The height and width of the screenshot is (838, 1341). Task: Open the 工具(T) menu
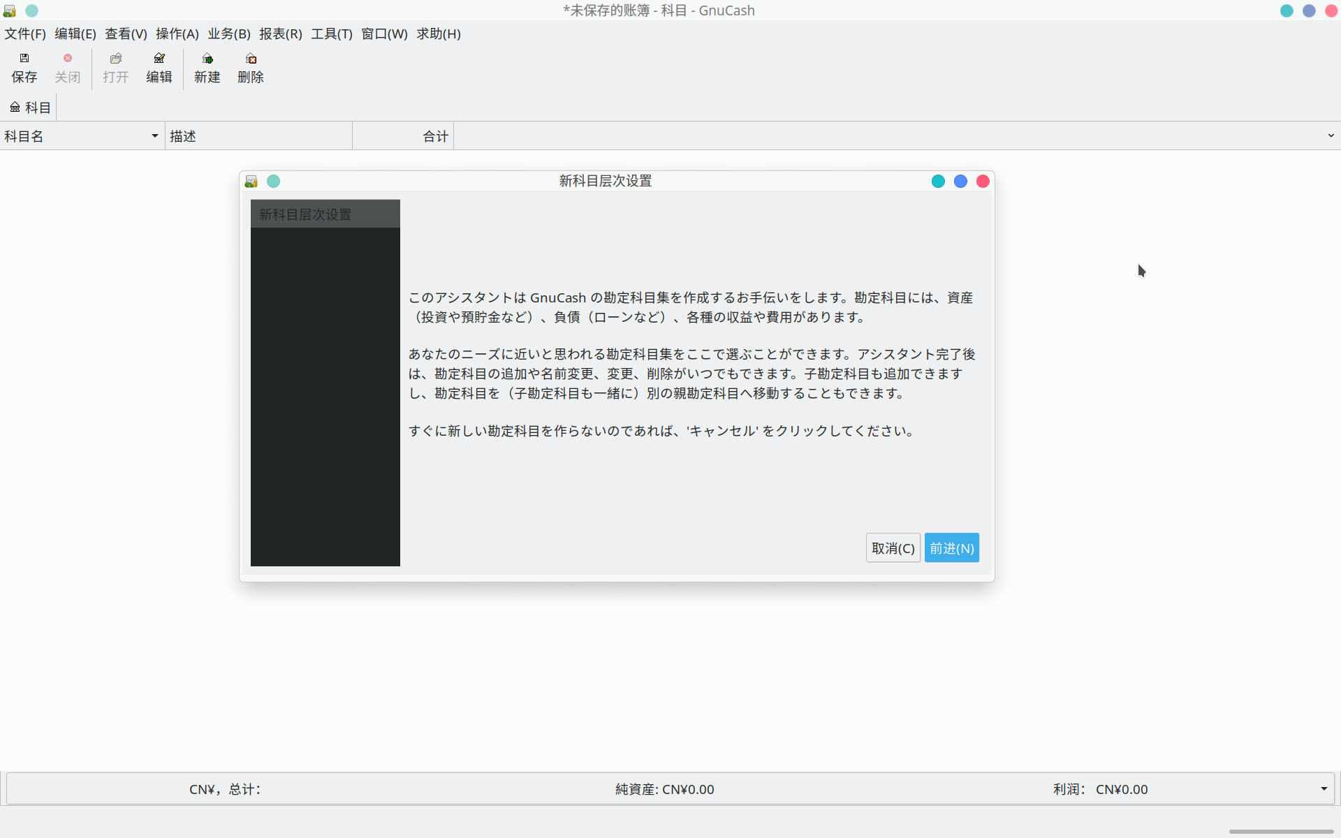click(x=332, y=34)
